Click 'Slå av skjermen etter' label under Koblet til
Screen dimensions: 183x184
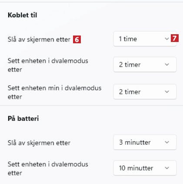pyautogui.click(x=39, y=39)
